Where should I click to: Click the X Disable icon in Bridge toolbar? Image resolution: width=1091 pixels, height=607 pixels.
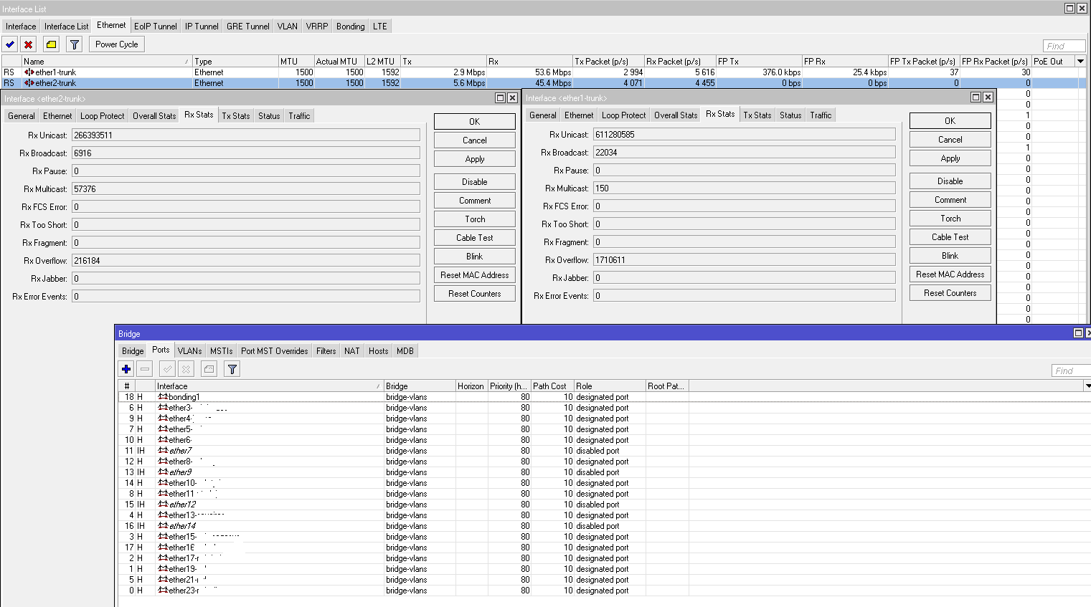click(186, 369)
